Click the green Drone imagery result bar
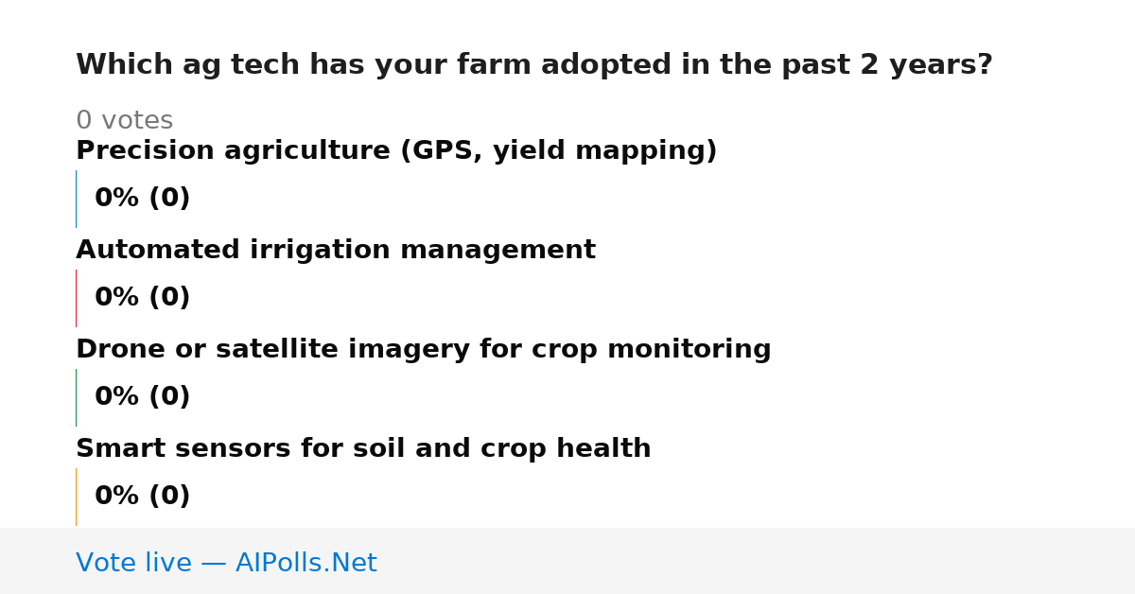This screenshot has width=1135, height=594. 77,397
